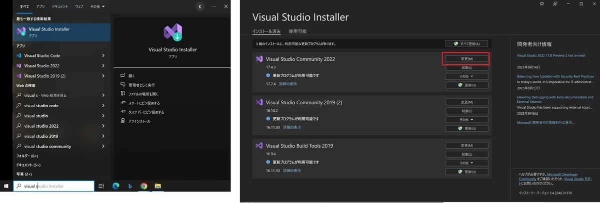The image size is (600, 203).
Task: Click the Installer feedback icon
Action: tap(555, 3)
